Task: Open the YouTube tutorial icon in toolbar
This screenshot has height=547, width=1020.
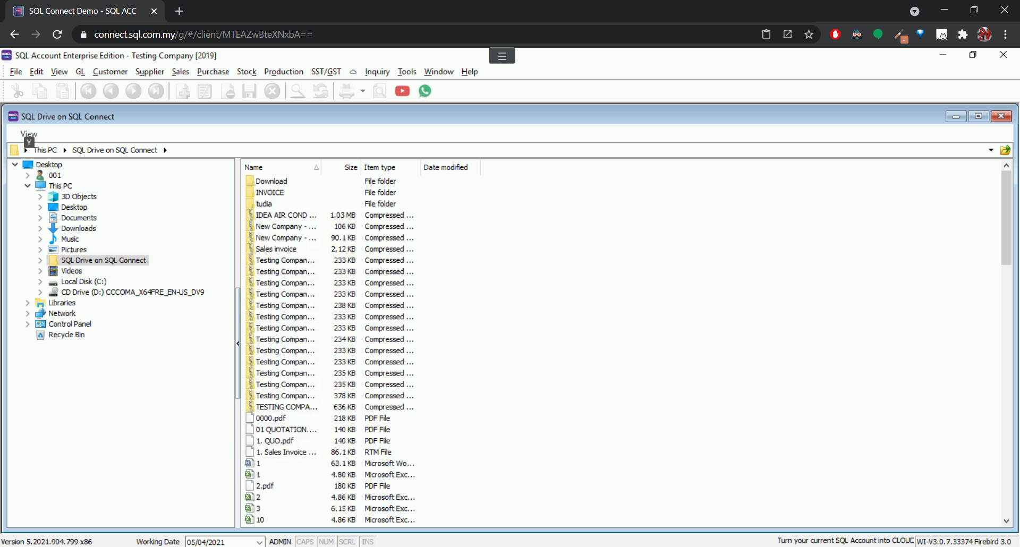Action: [402, 91]
